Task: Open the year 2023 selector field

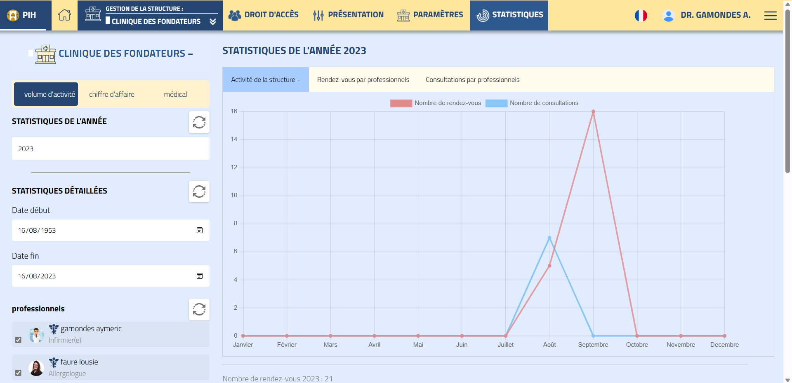Action: point(111,149)
